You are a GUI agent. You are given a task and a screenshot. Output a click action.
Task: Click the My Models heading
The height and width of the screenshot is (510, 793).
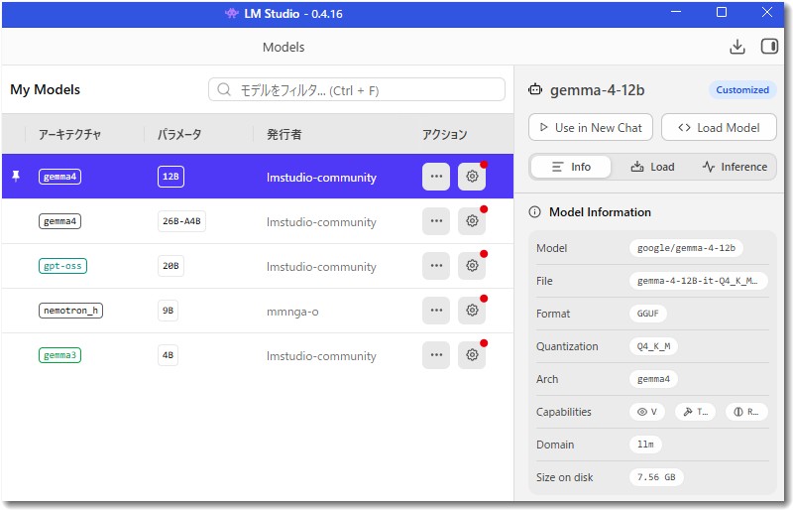coord(45,89)
